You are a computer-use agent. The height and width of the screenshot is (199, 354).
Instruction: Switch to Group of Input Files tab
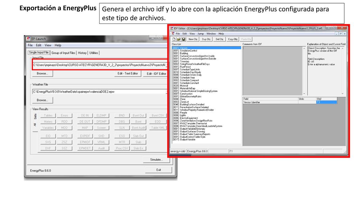coord(63,53)
